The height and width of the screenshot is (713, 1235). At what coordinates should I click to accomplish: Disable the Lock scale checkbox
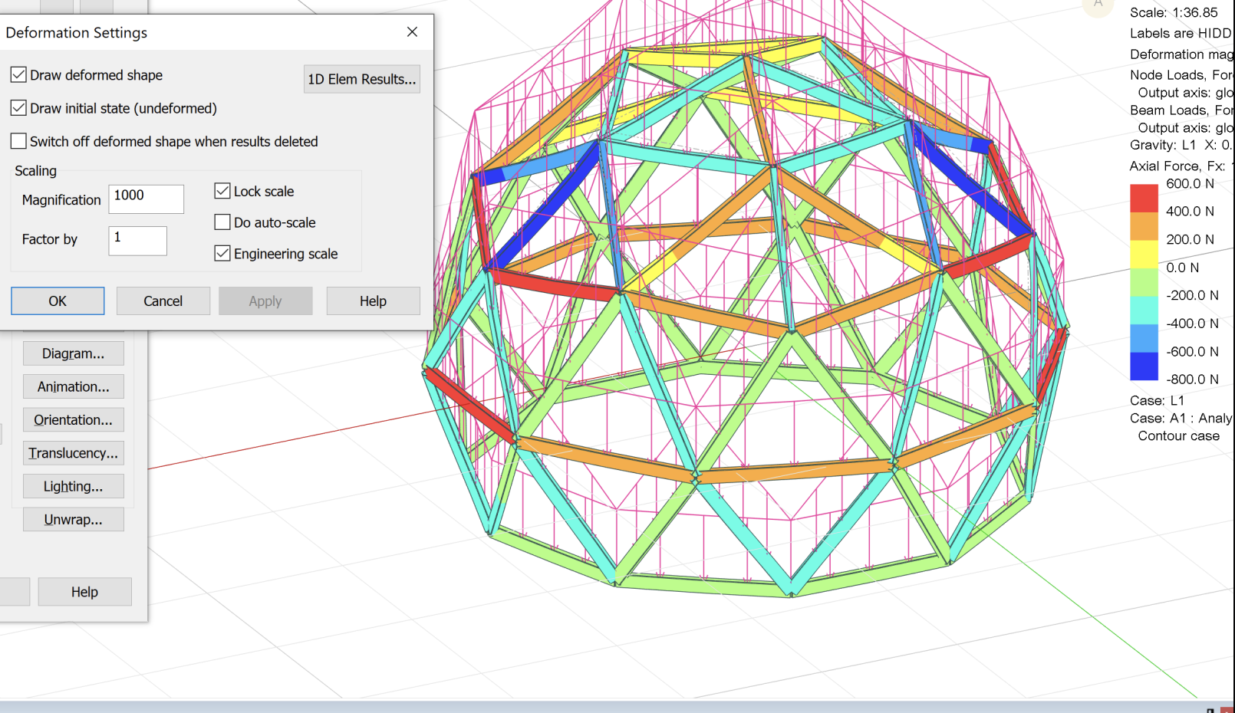222,191
